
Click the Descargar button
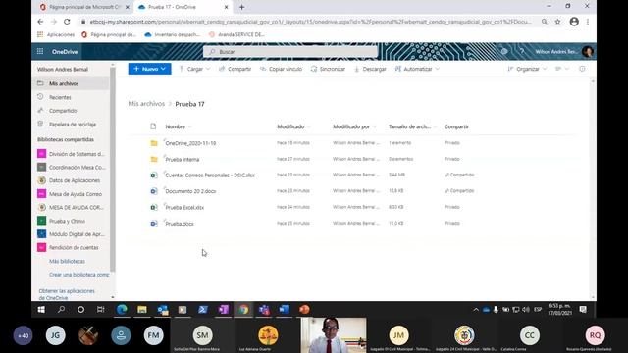(370, 69)
